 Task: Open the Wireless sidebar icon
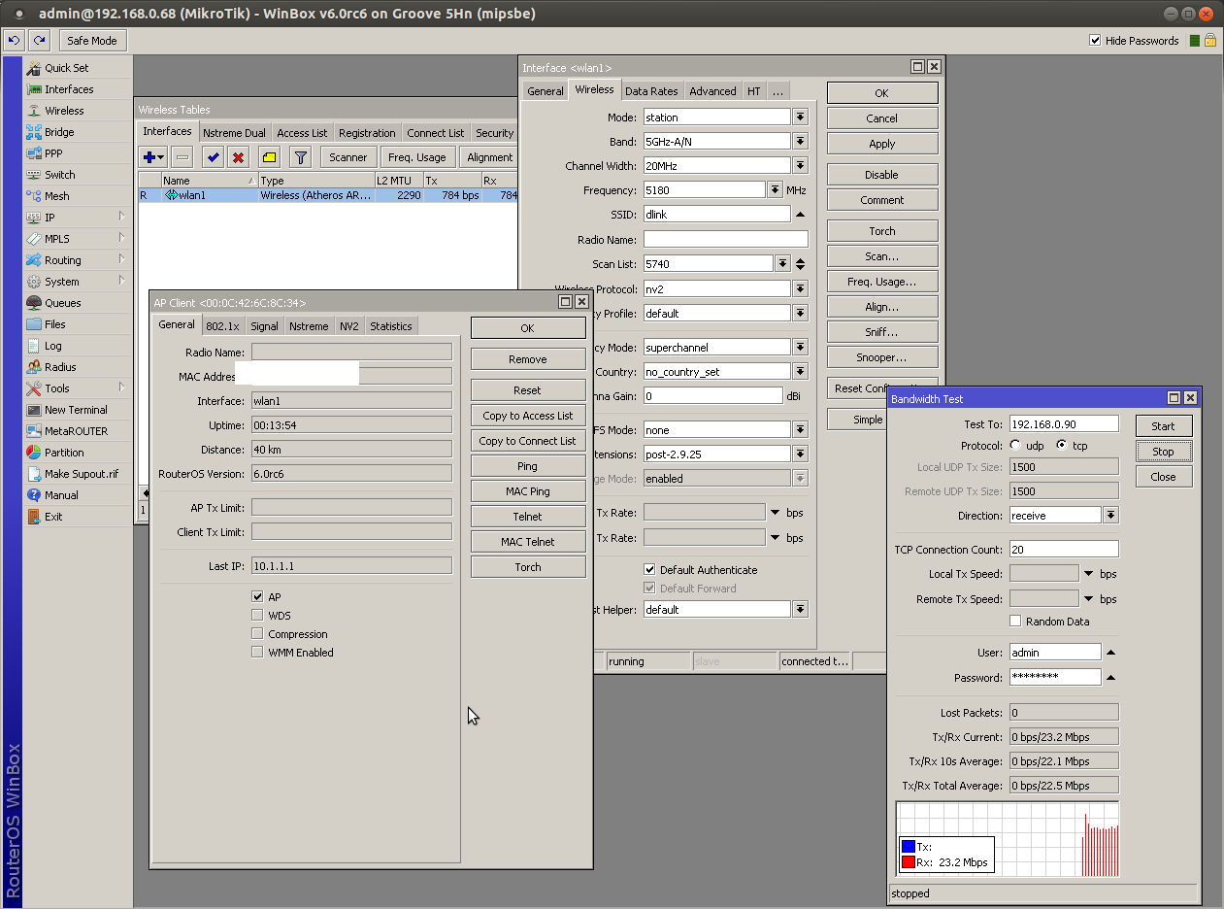[x=34, y=111]
